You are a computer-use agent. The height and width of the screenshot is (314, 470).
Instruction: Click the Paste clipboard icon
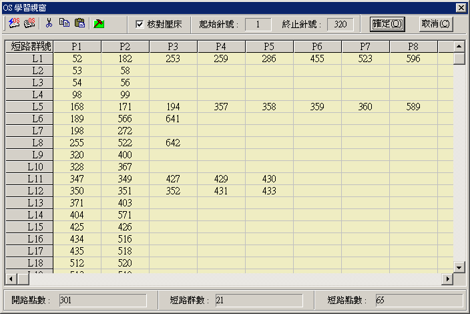(x=79, y=23)
